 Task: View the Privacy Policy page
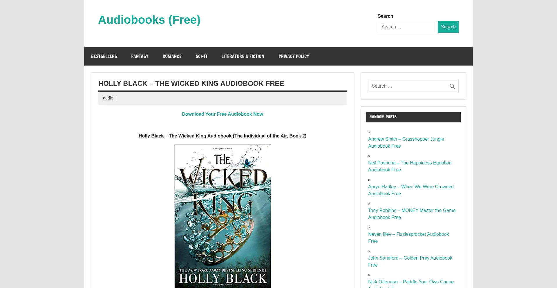point(294,56)
